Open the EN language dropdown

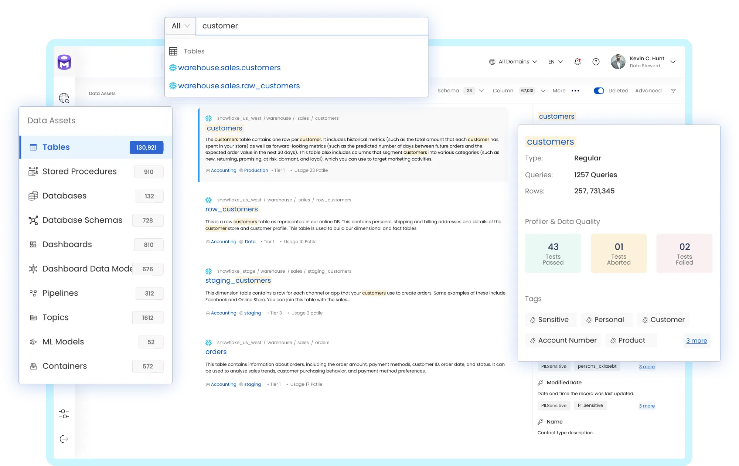click(x=555, y=61)
